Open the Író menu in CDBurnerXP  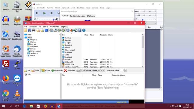point(40,27)
